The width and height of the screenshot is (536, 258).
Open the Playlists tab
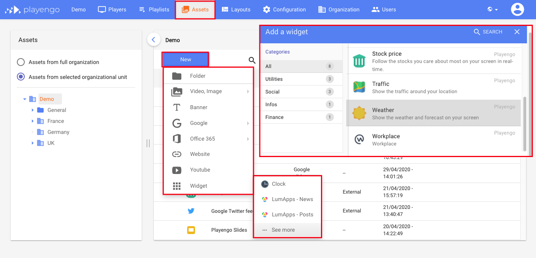(154, 9)
